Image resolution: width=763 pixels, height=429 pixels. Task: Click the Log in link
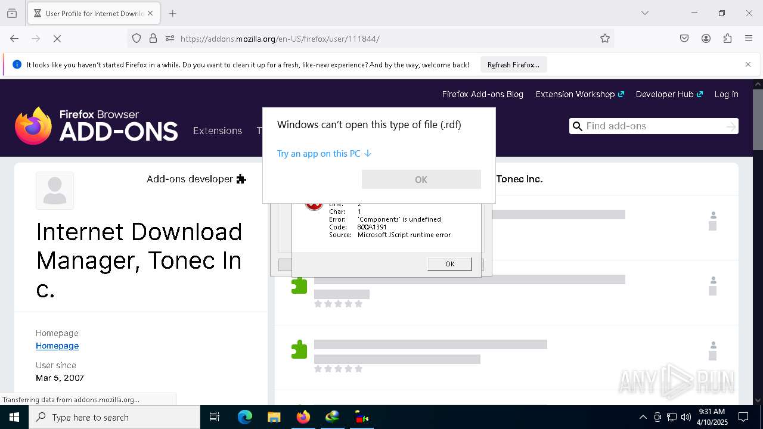pos(726,94)
